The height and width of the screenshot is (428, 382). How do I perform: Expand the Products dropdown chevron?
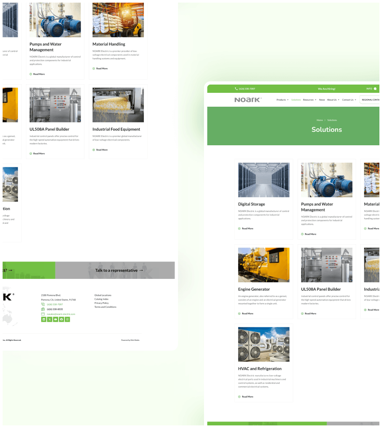tap(288, 100)
